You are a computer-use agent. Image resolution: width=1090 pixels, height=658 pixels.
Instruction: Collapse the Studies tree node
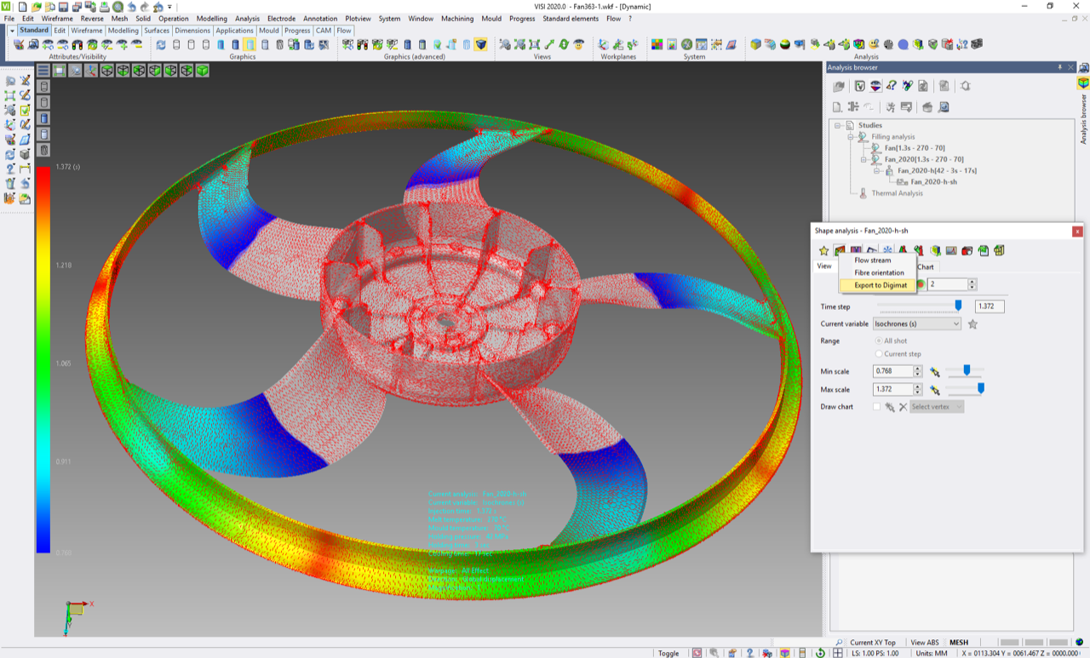[837, 125]
